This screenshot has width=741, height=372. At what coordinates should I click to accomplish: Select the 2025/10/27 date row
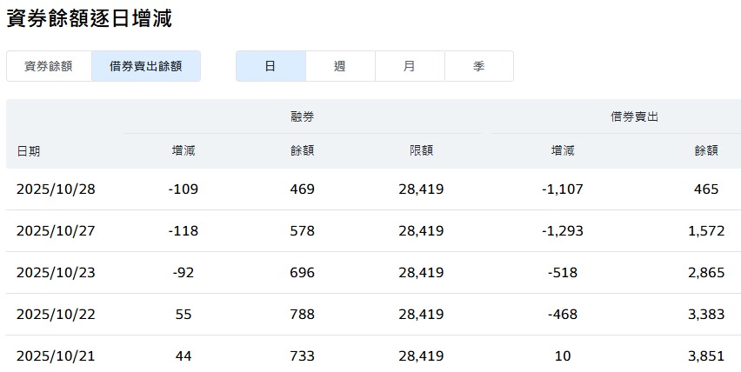pyautogui.click(x=373, y=231)
